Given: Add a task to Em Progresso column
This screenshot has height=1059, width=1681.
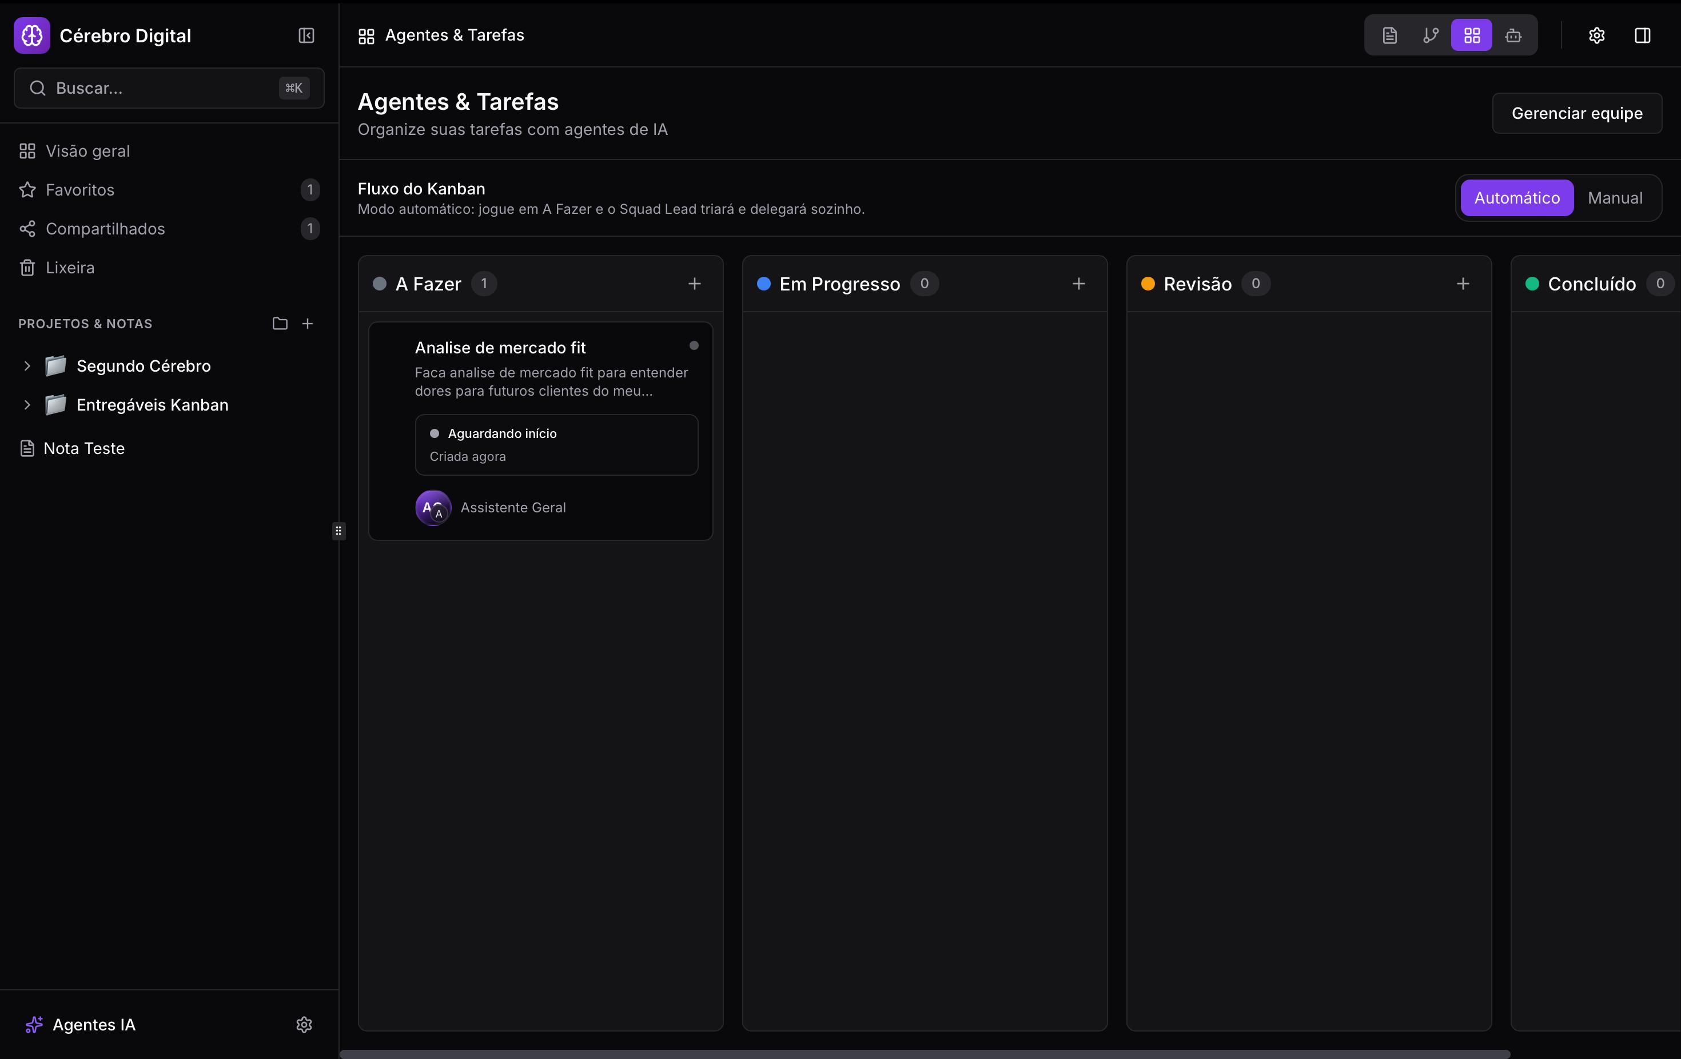Looking at the screenshot, I should tap(1078, 284).
